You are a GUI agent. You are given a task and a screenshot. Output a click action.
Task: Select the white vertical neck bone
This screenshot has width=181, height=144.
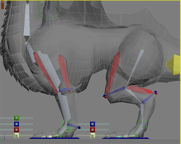pyautogui.click(x=27, y=20)
